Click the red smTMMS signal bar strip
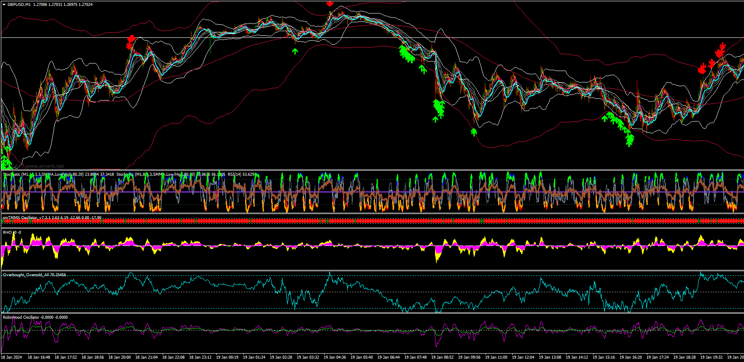 click(372, 221)
